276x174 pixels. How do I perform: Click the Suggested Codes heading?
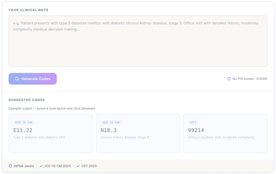pyautogui.click(x=27, y=100)
